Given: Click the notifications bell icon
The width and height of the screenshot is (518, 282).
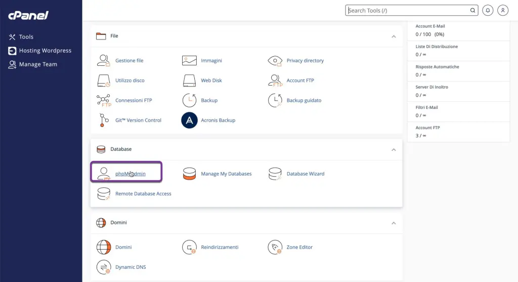Looking at the screenshot, I should pyautogui.click(x=488, y=10).
